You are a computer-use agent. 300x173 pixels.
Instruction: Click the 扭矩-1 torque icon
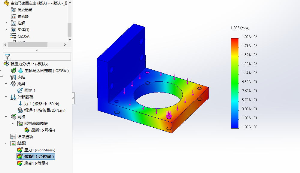(x=20, y=110)
